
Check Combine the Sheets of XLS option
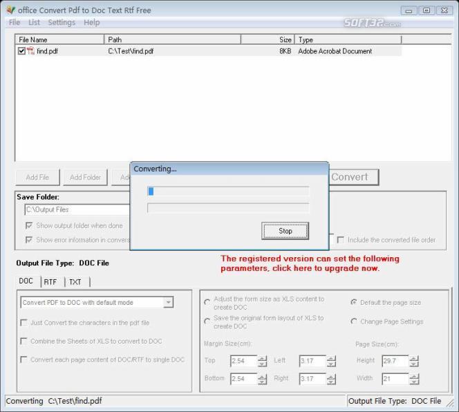point(24,341)
